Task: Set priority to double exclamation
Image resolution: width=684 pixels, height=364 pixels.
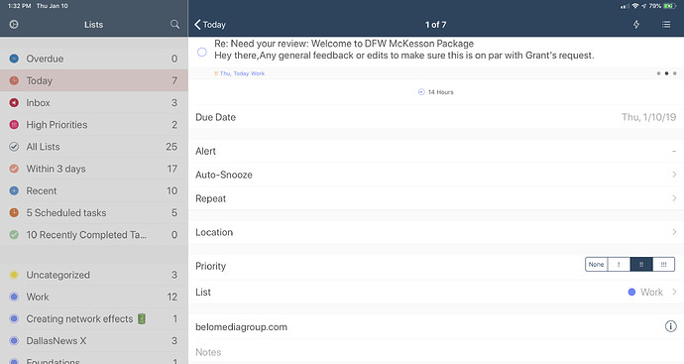Action: pos(641,265)
